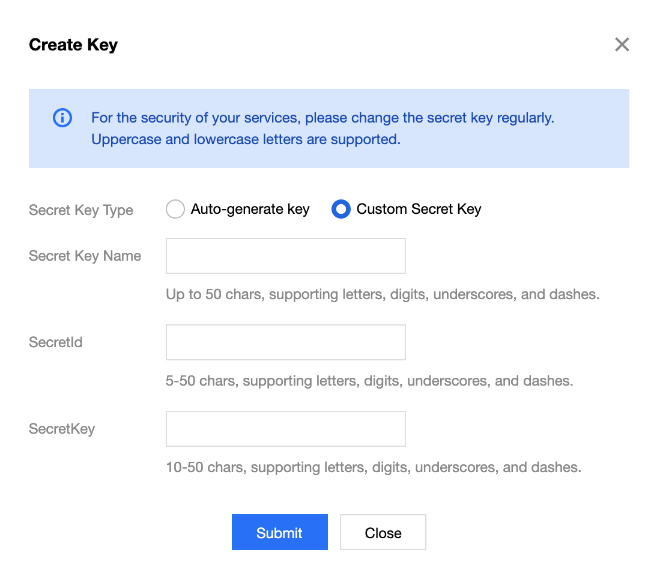Click the white Close button
Viewport: 657px width, 579px height.
point(383,532)
